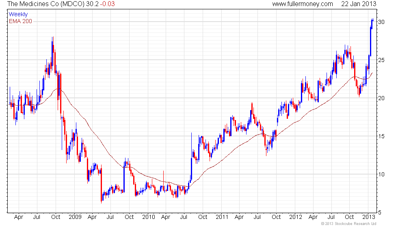
Task: Click the 'EMA 200' legend label
Action: 21,21
